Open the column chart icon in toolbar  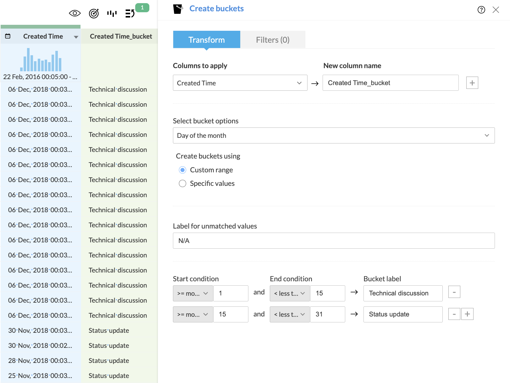112,13
